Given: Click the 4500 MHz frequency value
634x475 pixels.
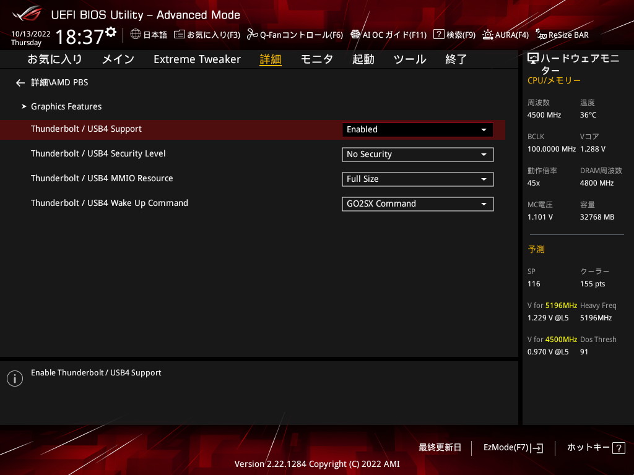Looking at the screenshot, I should (x=544, y=115).
